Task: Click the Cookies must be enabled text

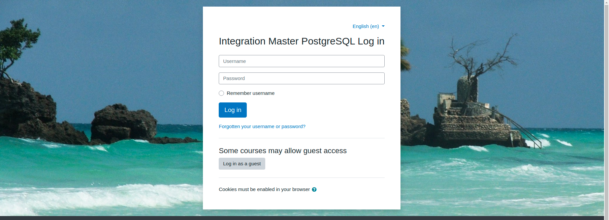Action: 264,189
